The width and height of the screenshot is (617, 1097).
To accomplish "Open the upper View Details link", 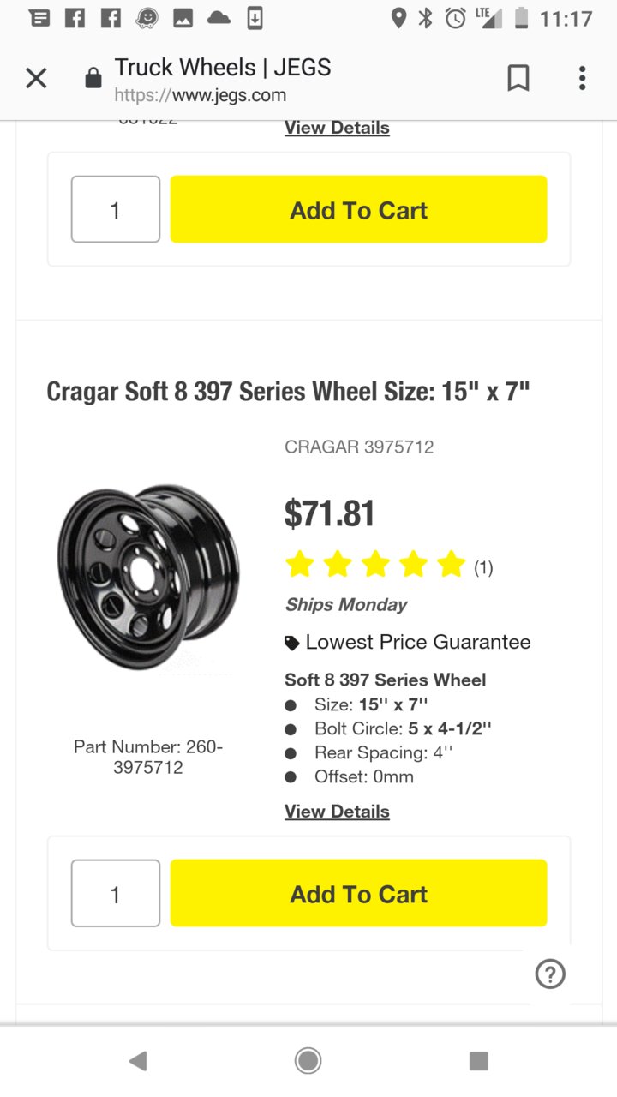I will pyautogui.click(x=337, y=128).
